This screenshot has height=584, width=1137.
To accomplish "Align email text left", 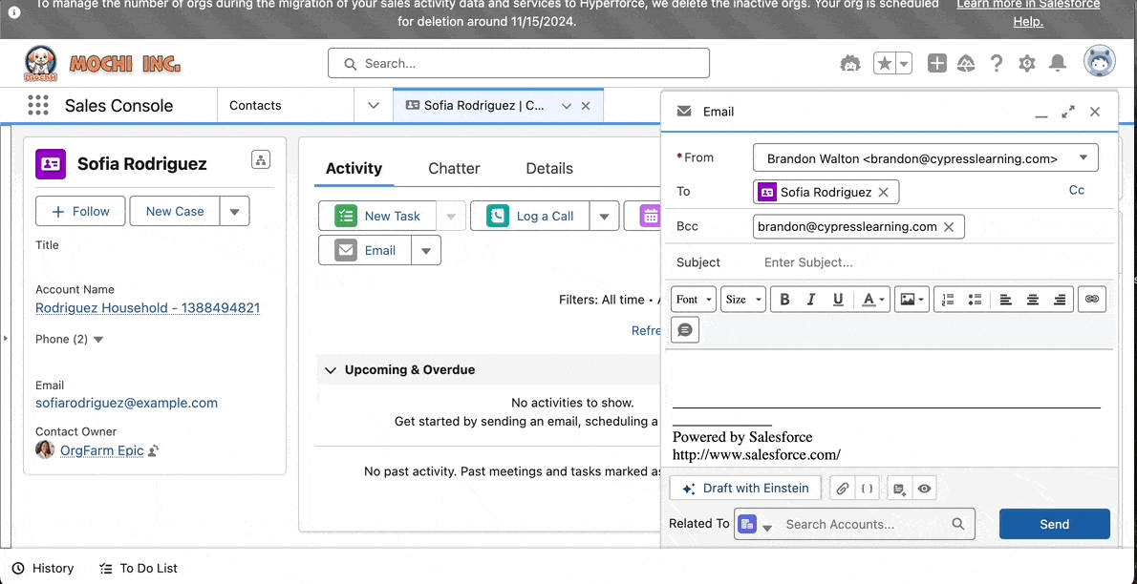I will click(x=1006, y=300).
